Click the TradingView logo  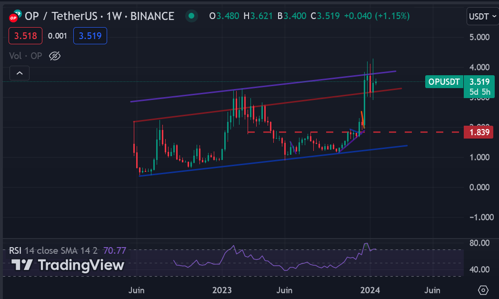pyautogui.click(x=68, y=265)
